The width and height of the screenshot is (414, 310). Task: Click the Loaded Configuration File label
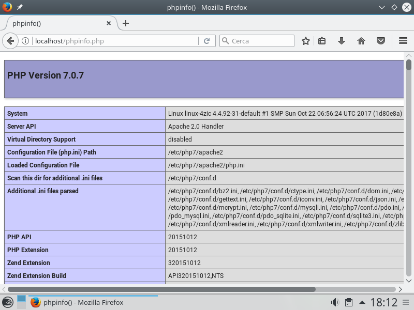(x=43, y=165)
